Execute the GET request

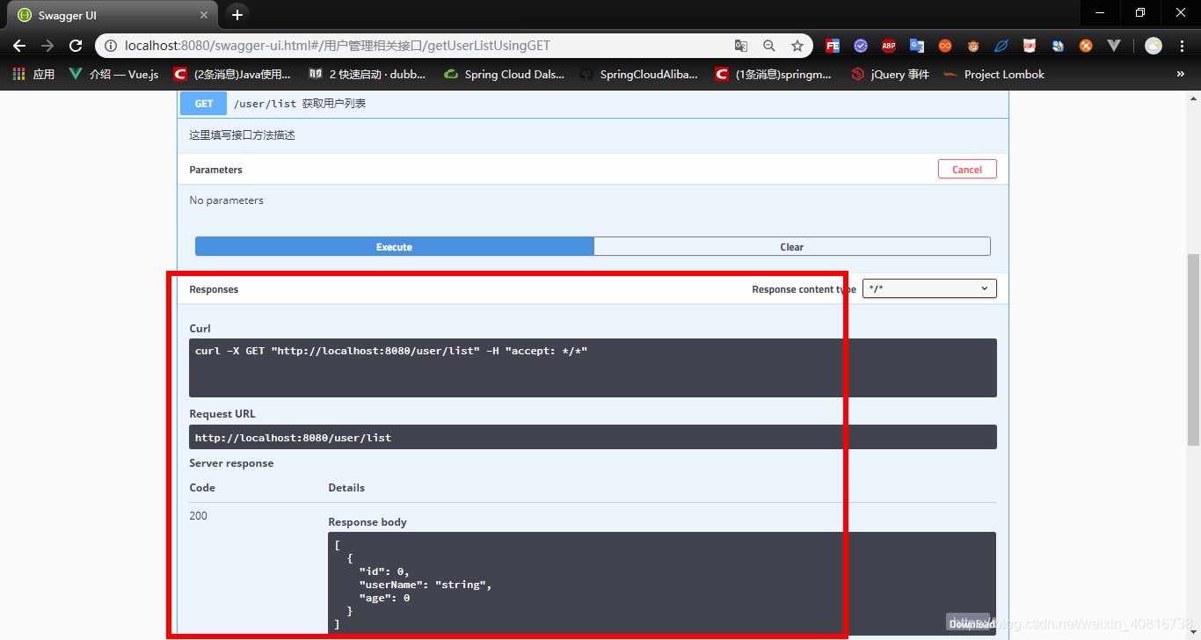click(x=394, y=247)
